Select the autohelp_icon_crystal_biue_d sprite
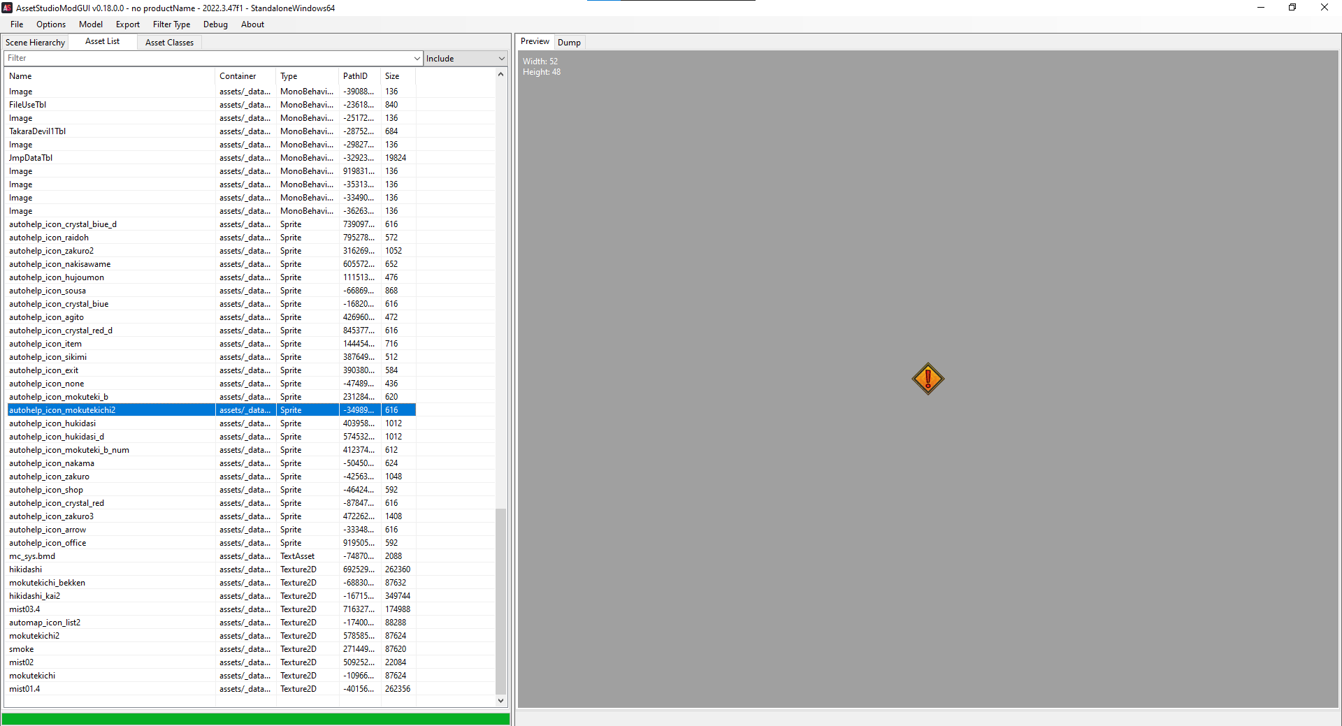This screenshot has width=1342, height=726. pyautogui.click(x=211, y=224)
